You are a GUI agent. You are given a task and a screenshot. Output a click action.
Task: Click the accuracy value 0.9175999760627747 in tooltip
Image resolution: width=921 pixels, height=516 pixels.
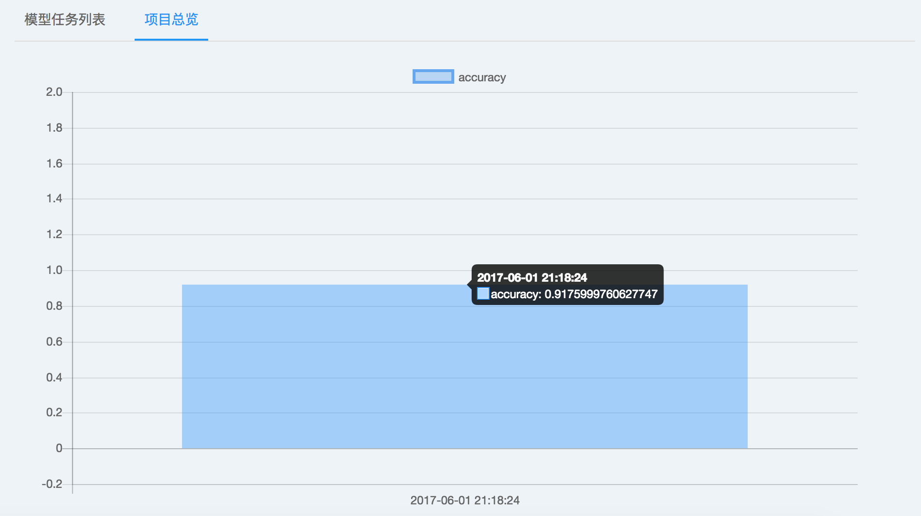click(600, 294)
